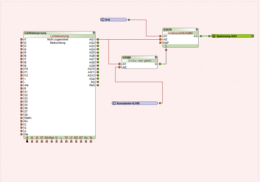Click the Q icon of Spannung AQ1

[x=214, y=36]
